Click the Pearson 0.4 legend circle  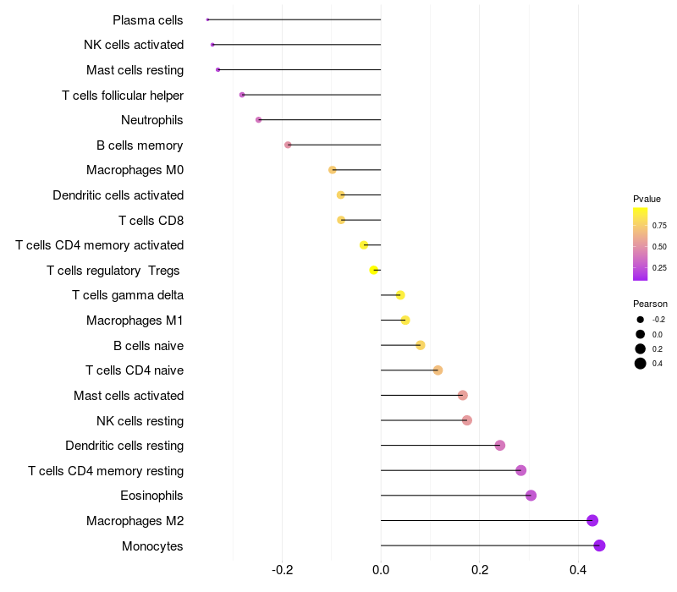pos(641,364)
